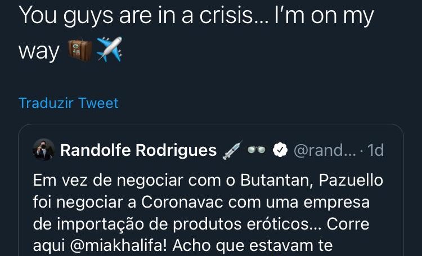Click the glasses emoji beside the name
The image size is (422, 256).
pyautogui.click(x=256, y=150)
